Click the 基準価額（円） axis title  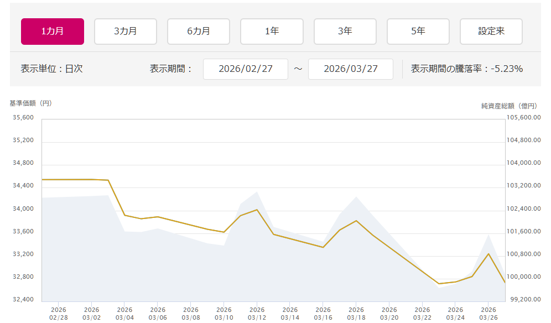[x=30, y=103]
